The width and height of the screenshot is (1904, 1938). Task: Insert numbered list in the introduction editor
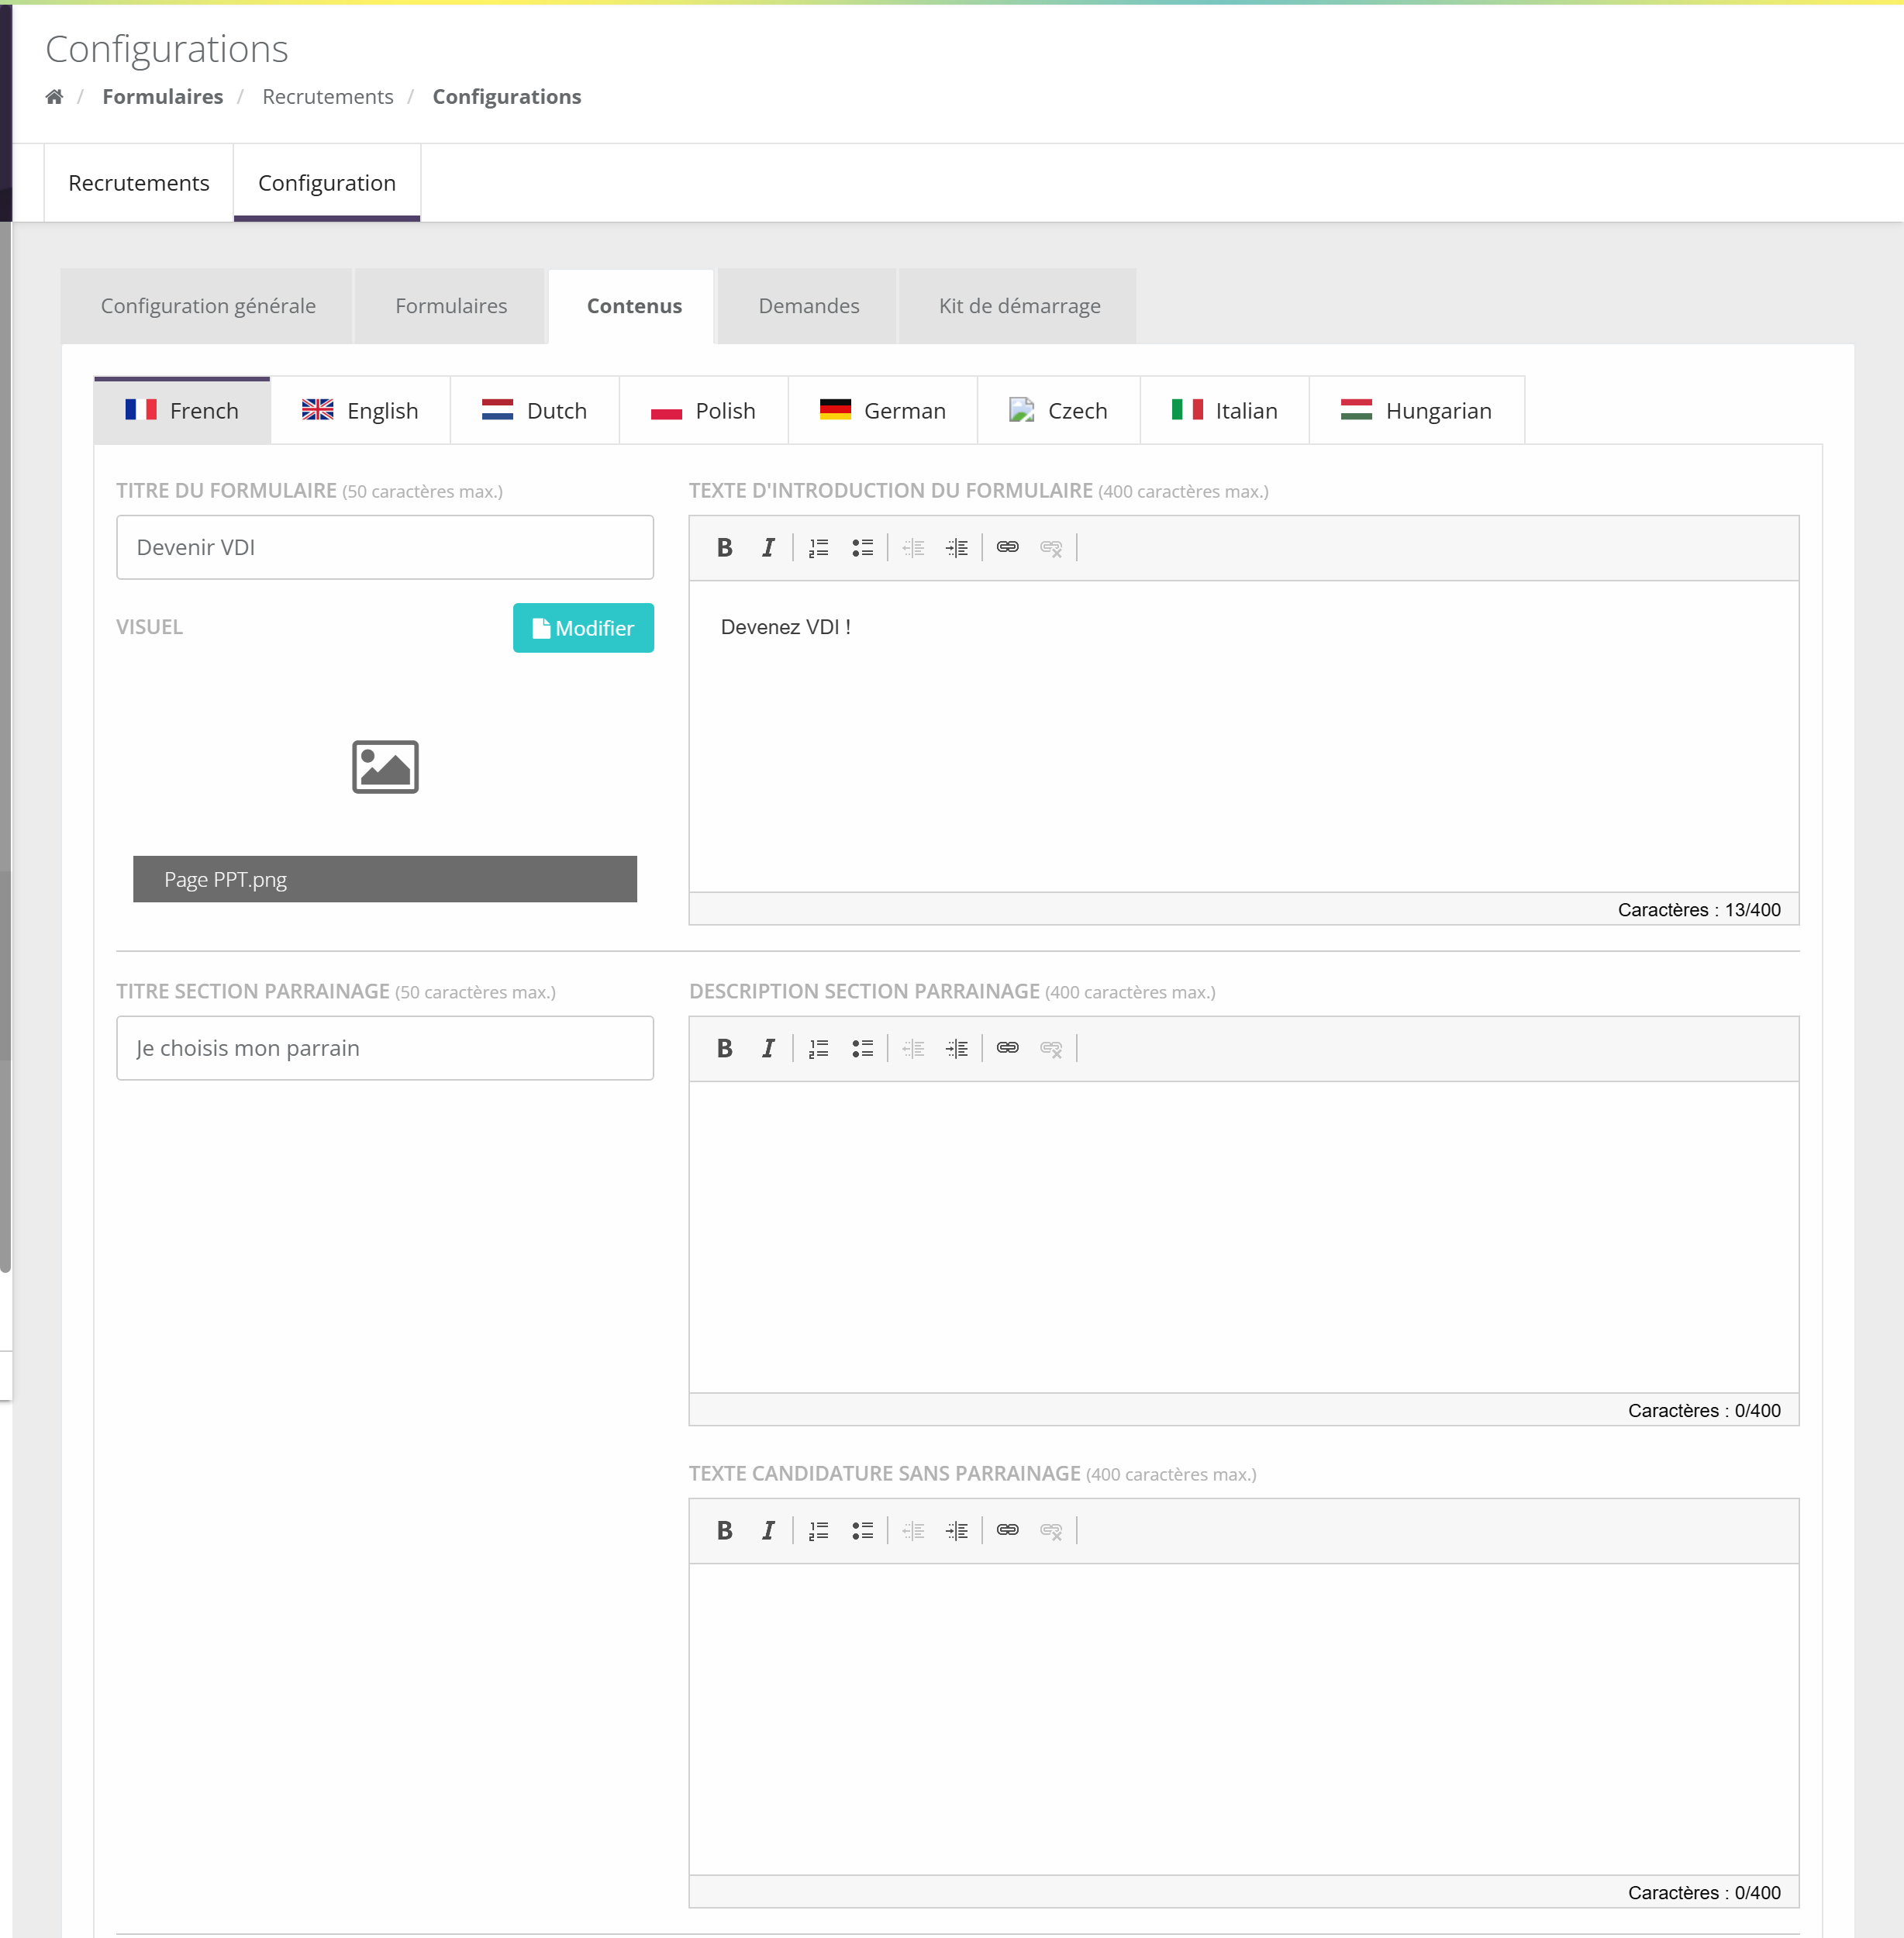[x=818, y=547]
